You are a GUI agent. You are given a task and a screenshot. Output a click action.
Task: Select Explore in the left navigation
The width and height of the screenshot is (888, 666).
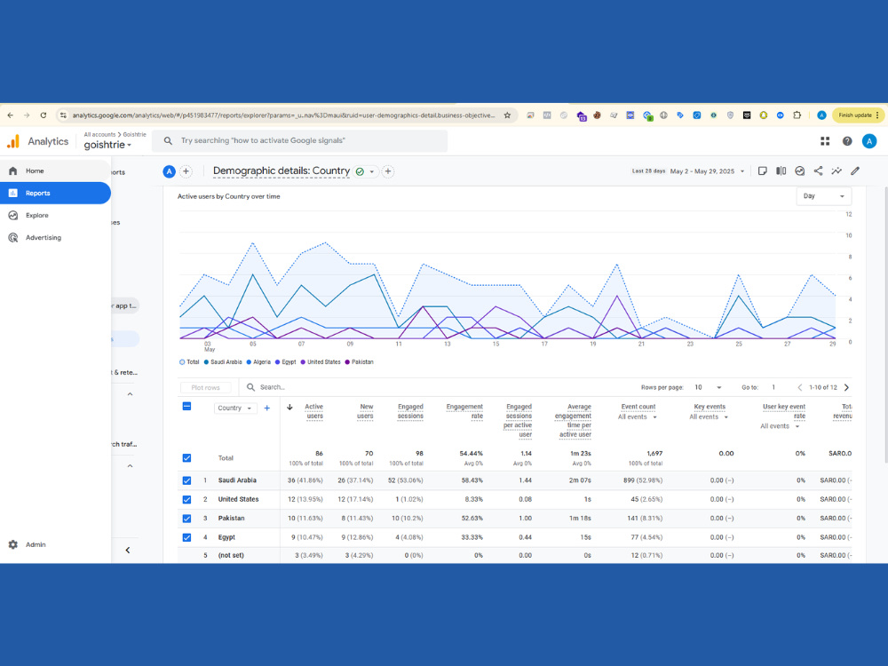[55, 215]
